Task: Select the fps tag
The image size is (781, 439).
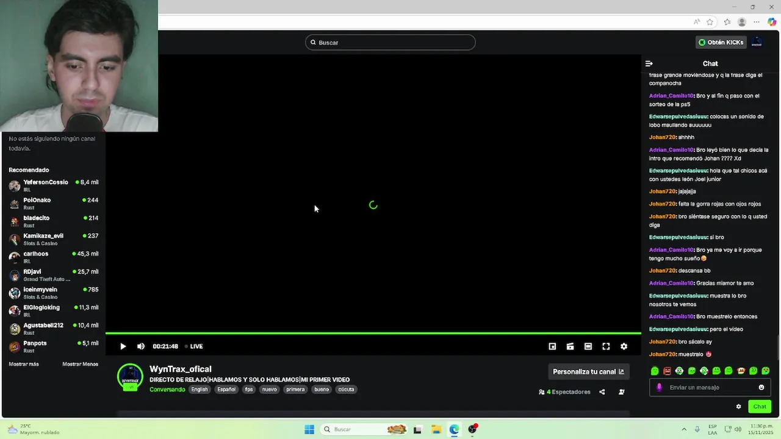Action: [249, 390]
